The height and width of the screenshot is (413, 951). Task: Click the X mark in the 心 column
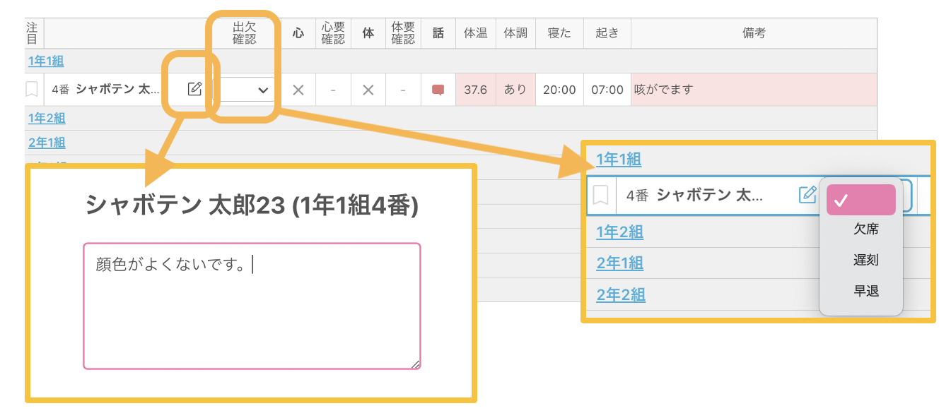[298, 90]
